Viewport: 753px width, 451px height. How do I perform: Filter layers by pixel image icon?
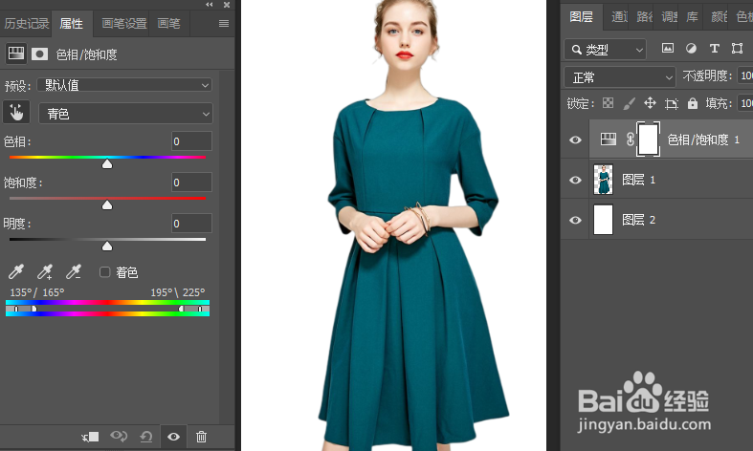point(668,48)
